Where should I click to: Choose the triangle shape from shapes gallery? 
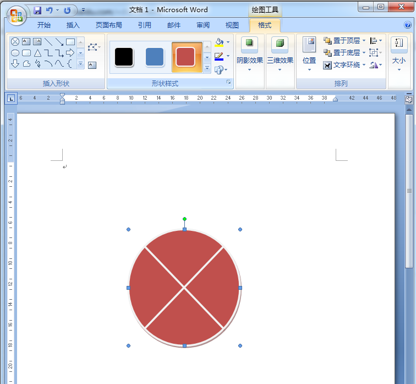coord(37,53)
